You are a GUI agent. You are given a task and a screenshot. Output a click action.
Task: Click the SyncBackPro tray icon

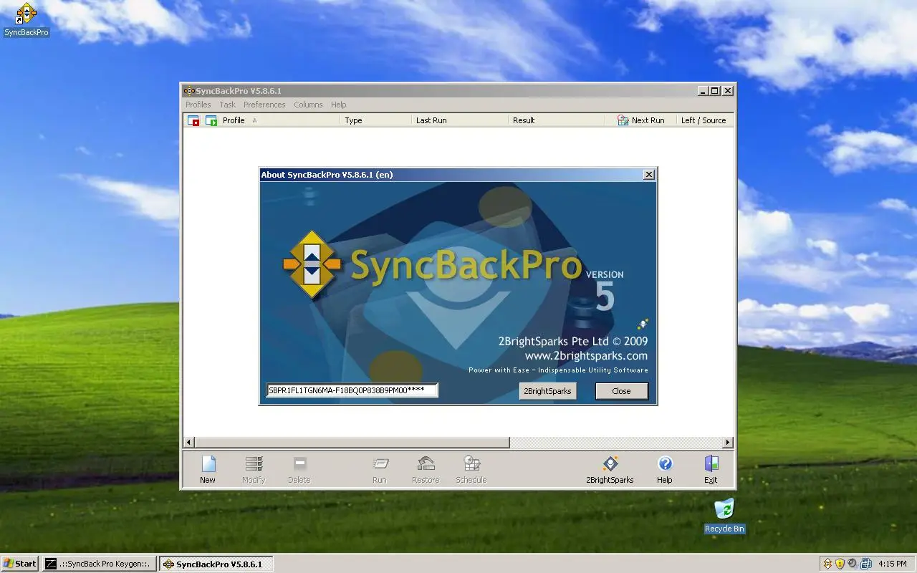827,564
